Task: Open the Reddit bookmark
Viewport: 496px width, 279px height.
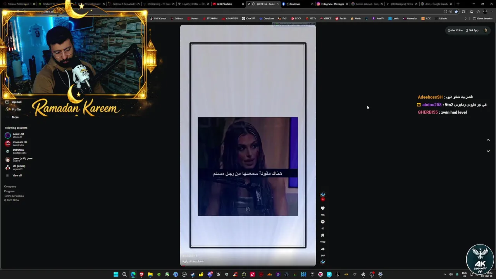Action: click(x=341, y=19)
